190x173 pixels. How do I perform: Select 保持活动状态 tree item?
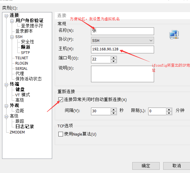29,79
